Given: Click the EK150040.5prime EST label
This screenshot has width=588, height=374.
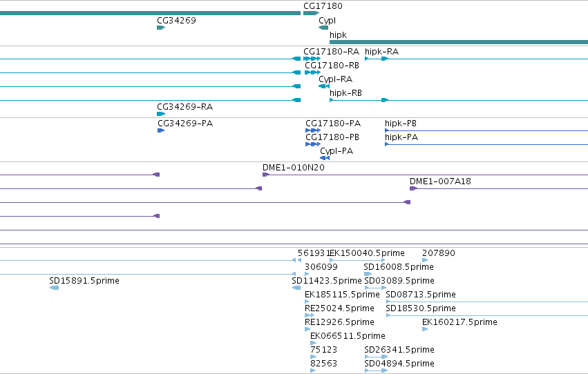Looking at the screenshot, I should coord(367,253).
